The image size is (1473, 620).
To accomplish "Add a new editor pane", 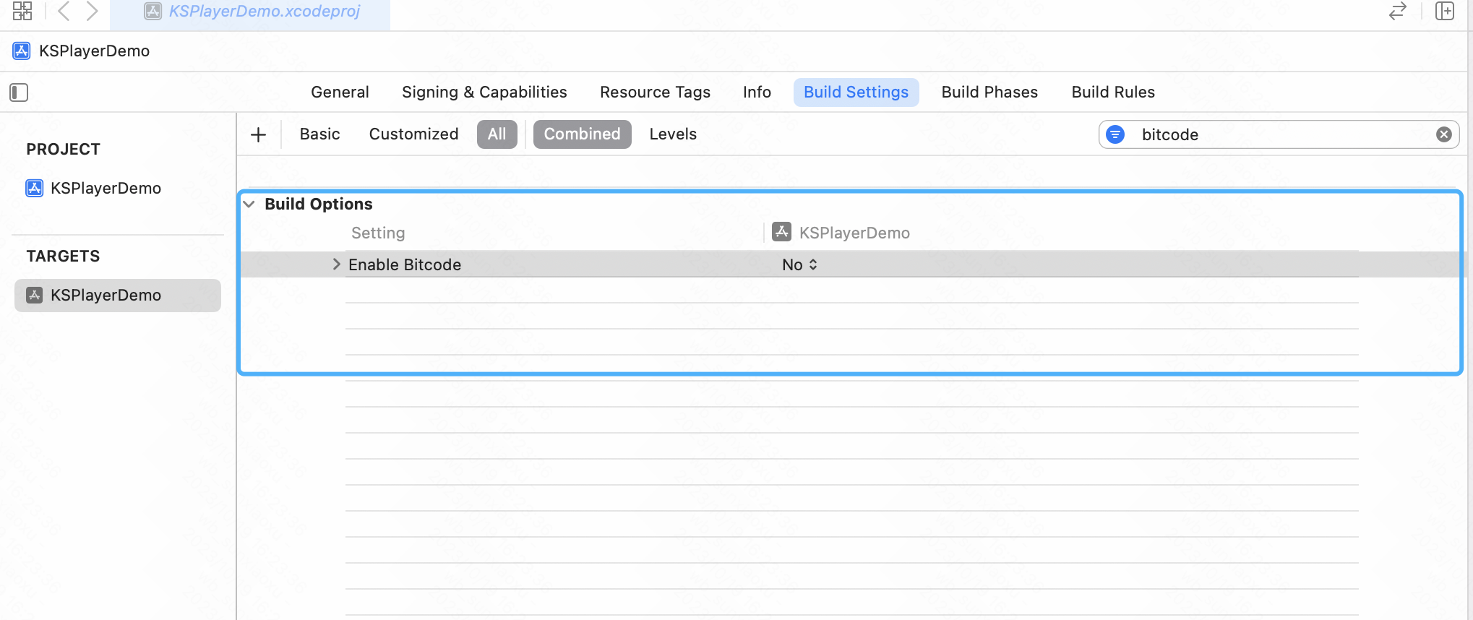I will (x=1445, y=11).
